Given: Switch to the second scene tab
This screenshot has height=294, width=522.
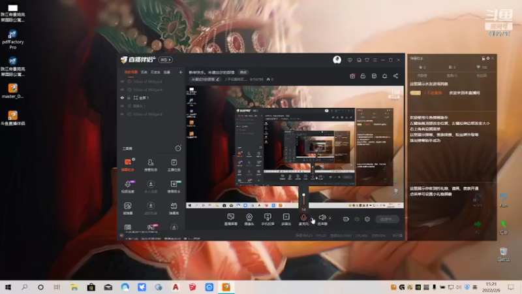Looking at the screenshot, I should 144,72.
